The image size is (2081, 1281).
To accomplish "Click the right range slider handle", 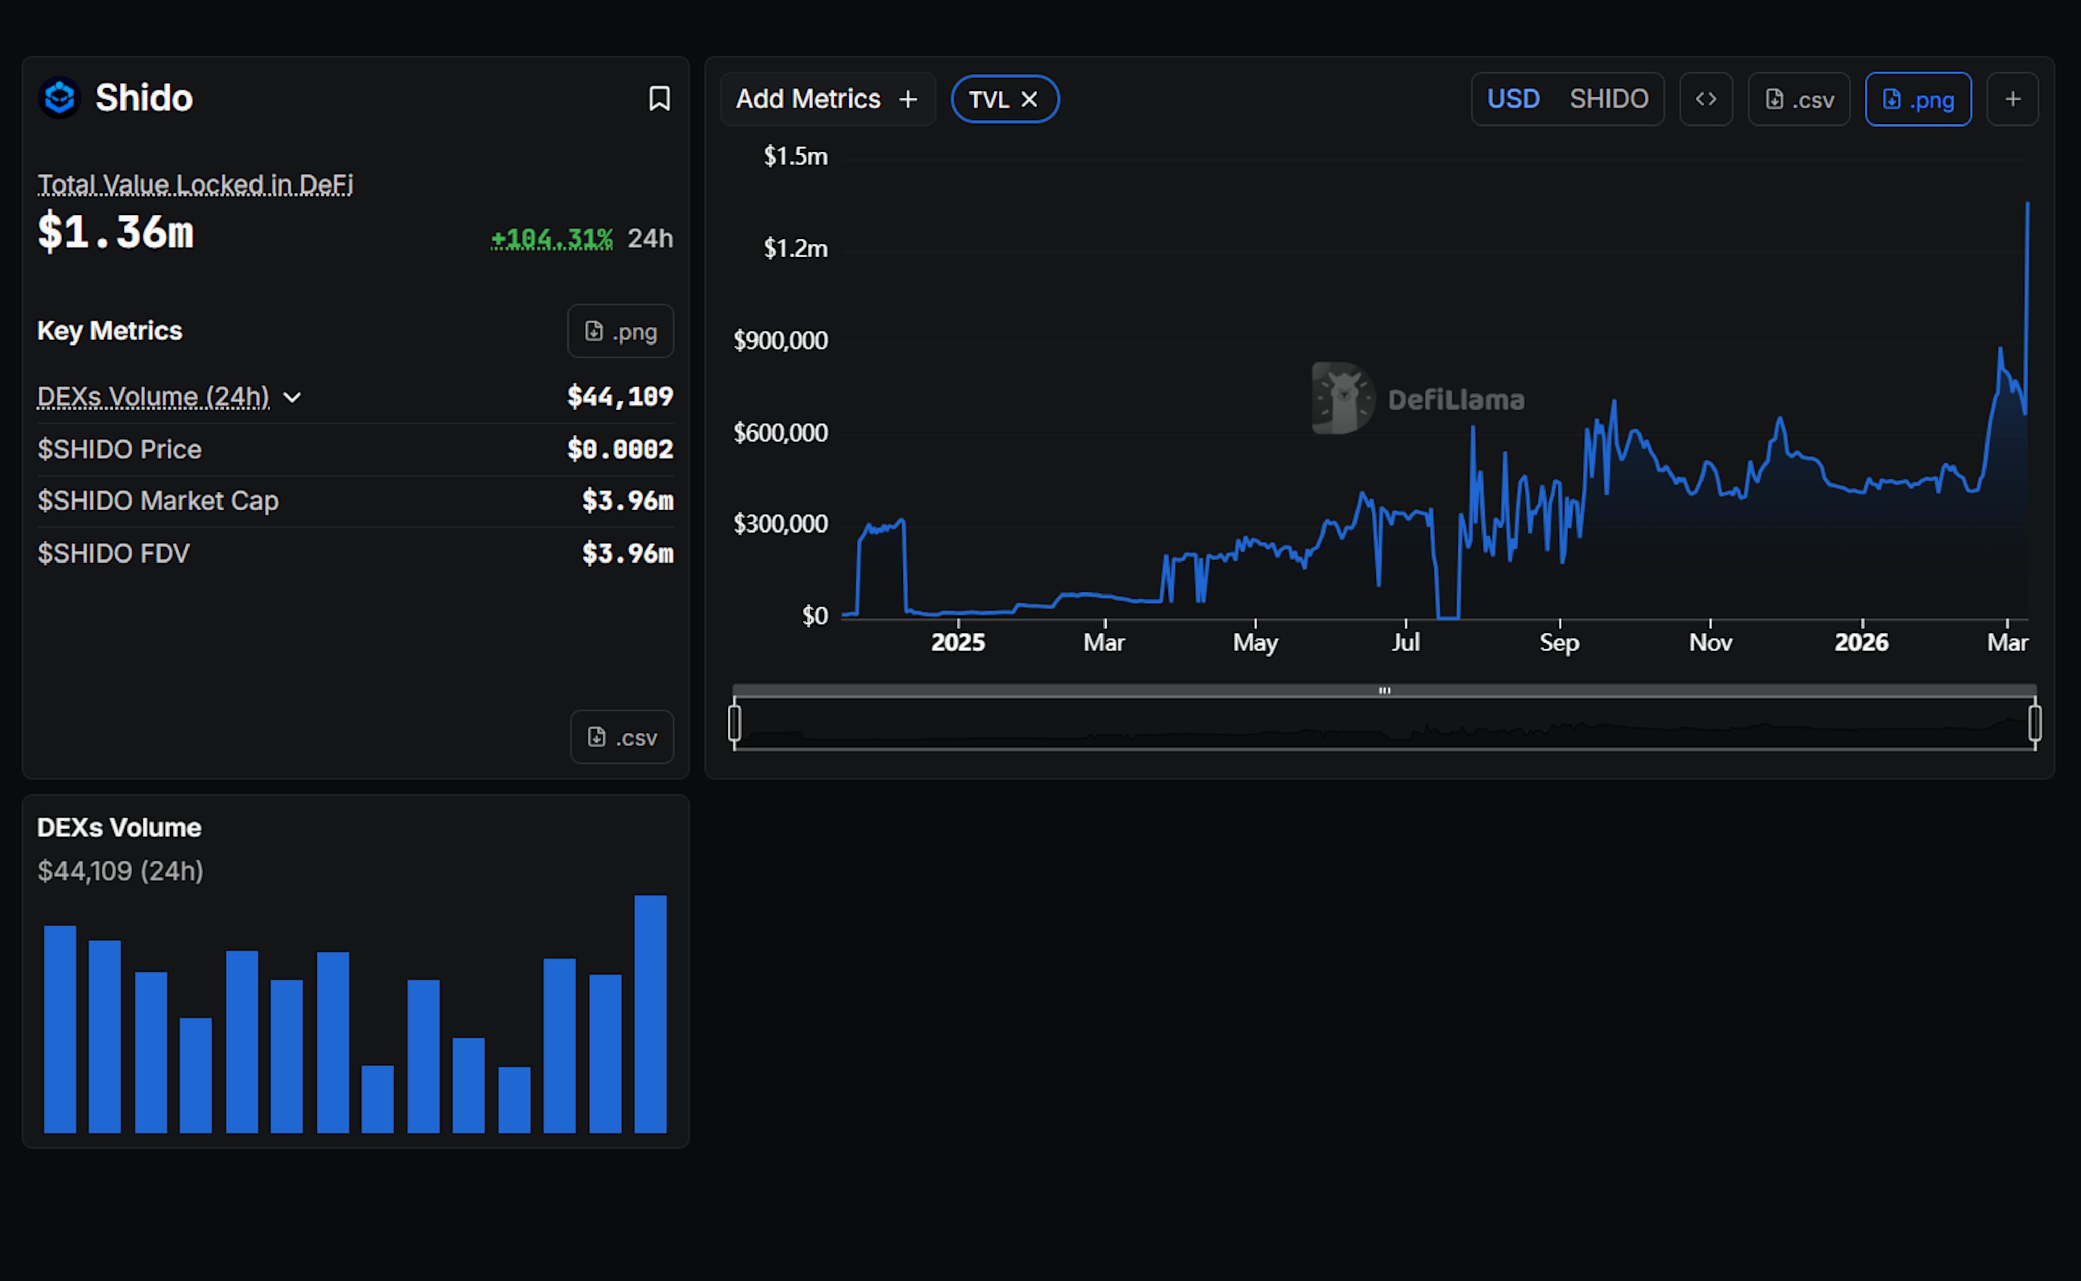I will (2034, 724).
